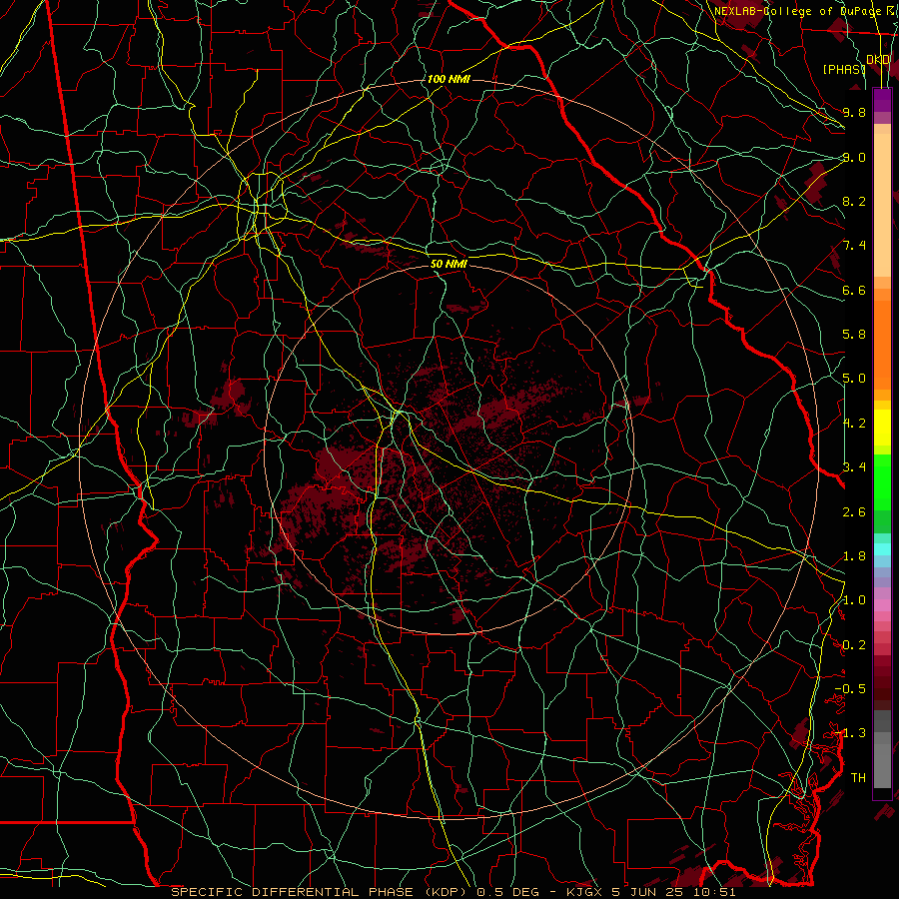Click the 1.8 scale value
Screen dimensions: 899x899
tap(854, 556)
